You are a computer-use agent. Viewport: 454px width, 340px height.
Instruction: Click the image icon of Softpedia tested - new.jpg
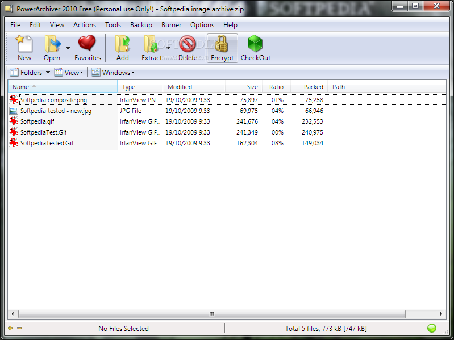[x=14, y=111]
